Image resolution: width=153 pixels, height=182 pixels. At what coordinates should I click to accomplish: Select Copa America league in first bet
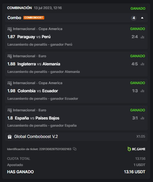click(x=50, y=29)
